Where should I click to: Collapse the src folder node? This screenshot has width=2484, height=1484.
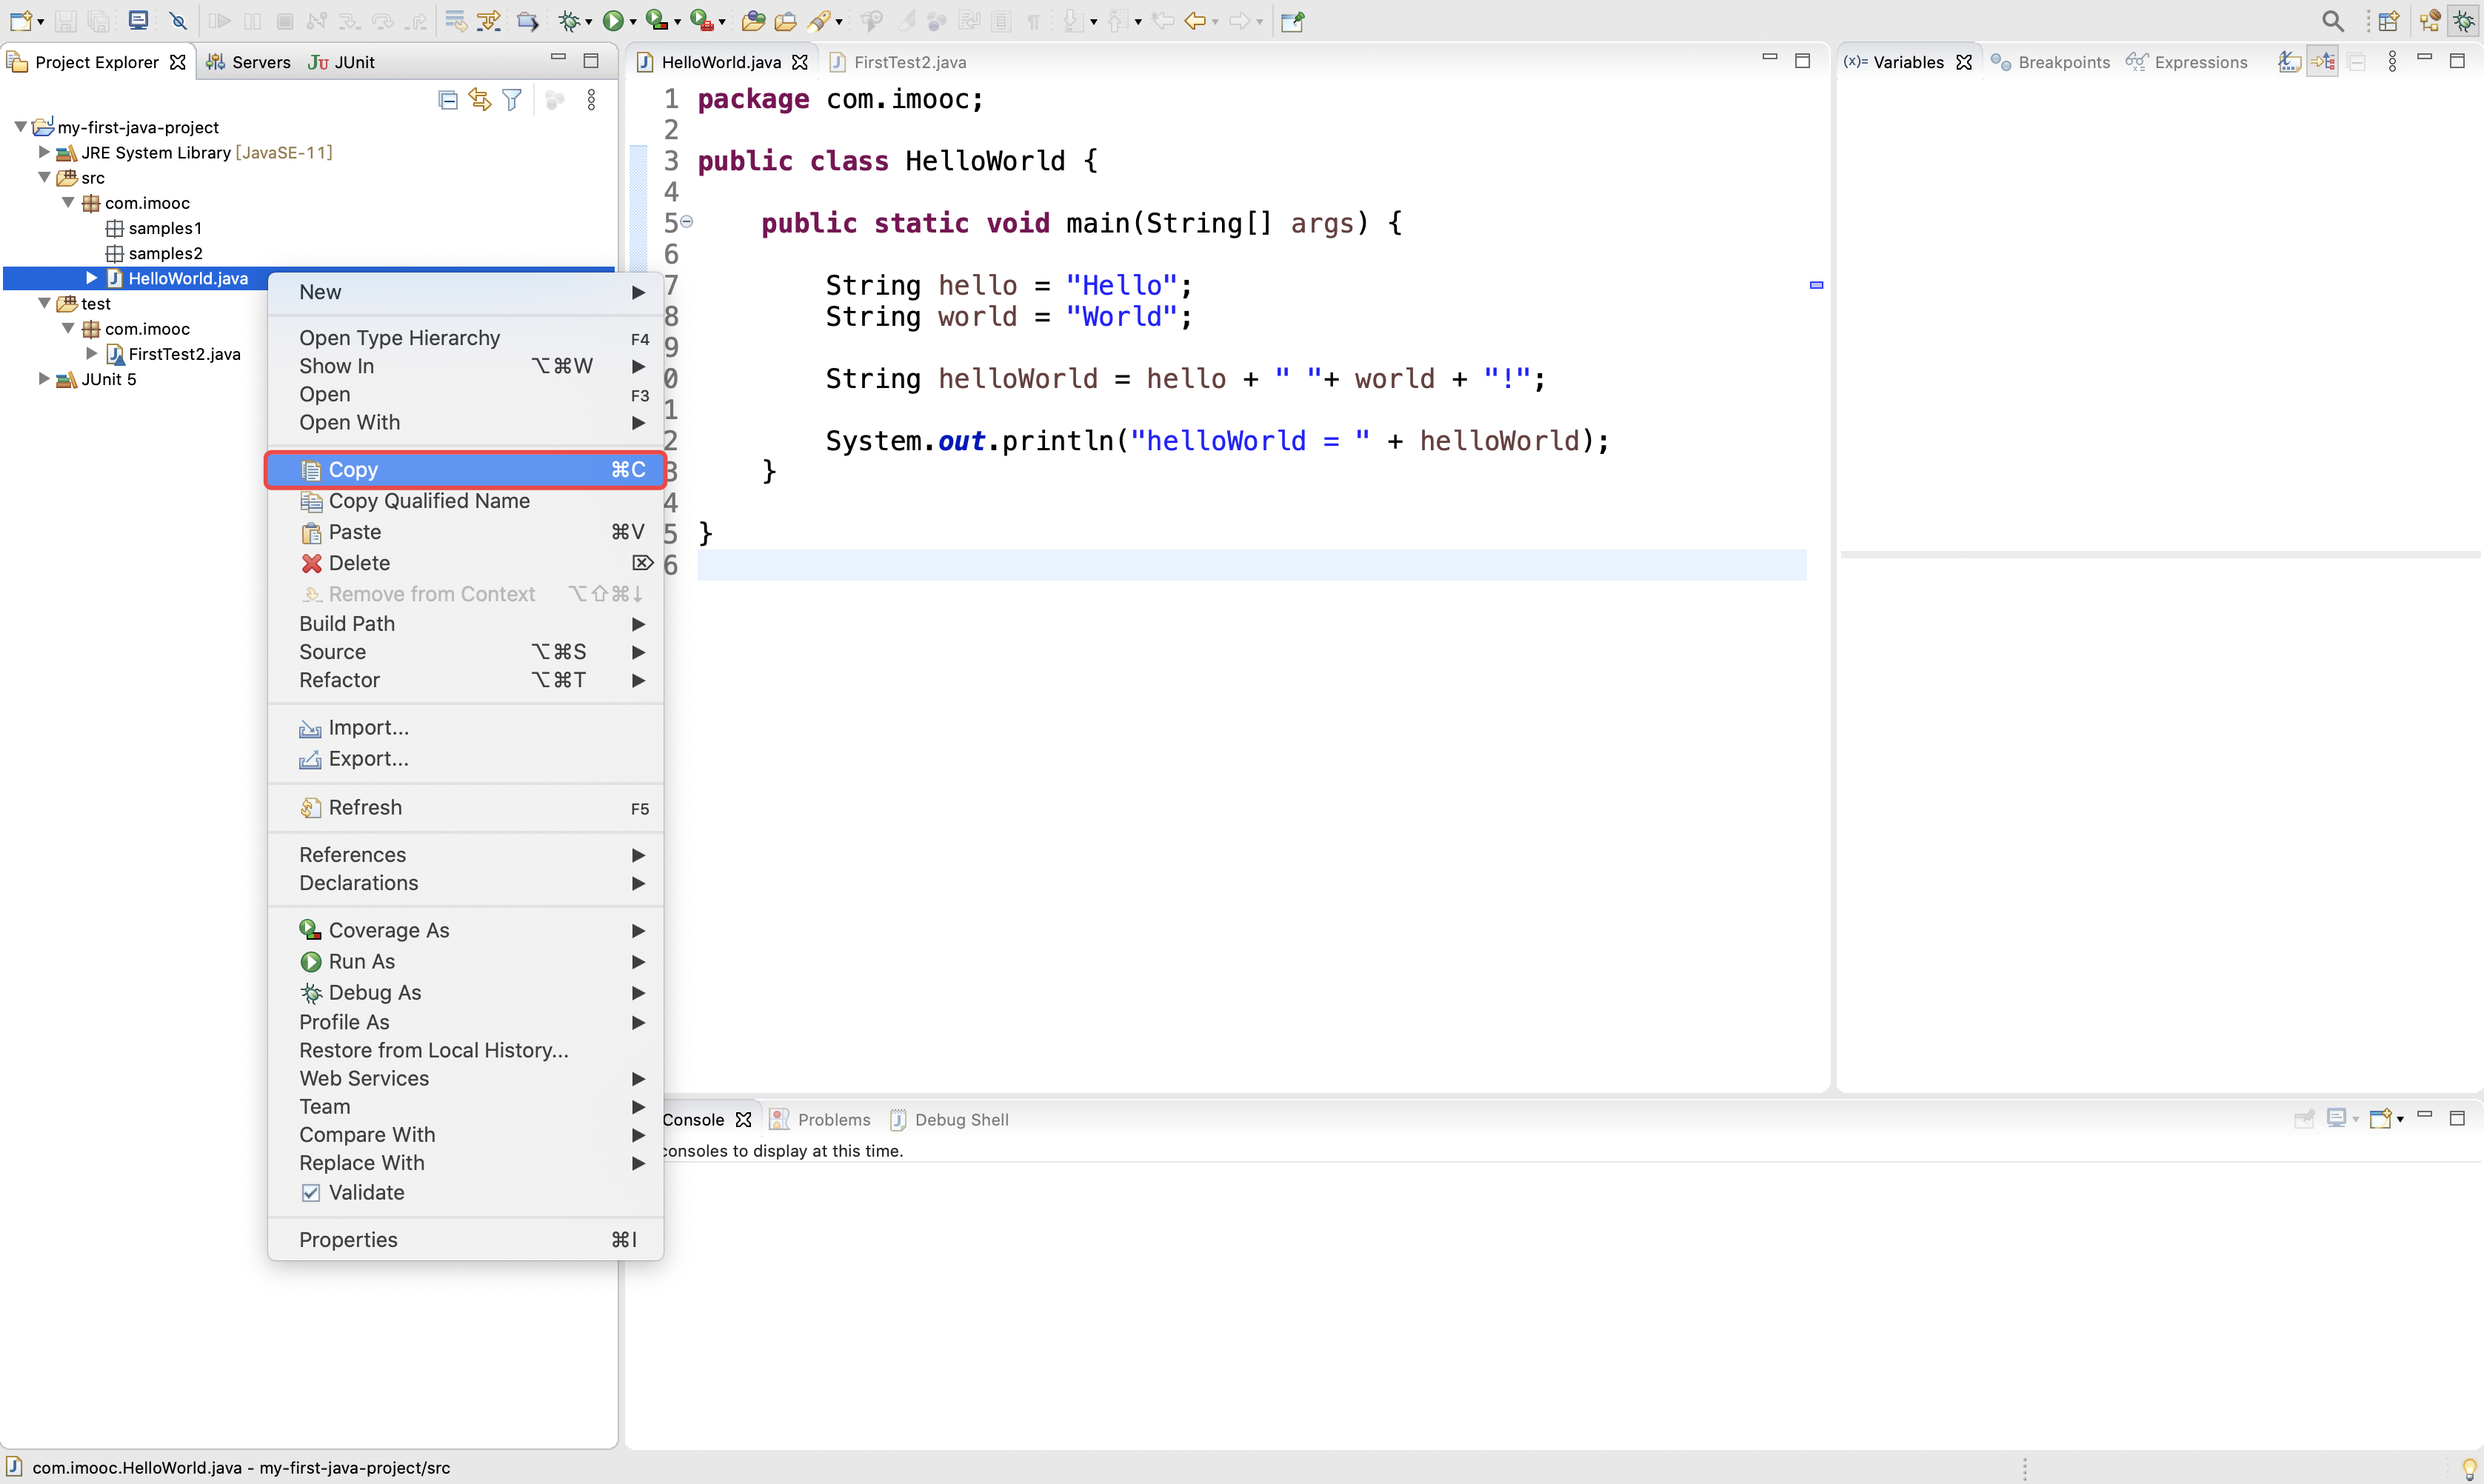[x=44, y=177]
